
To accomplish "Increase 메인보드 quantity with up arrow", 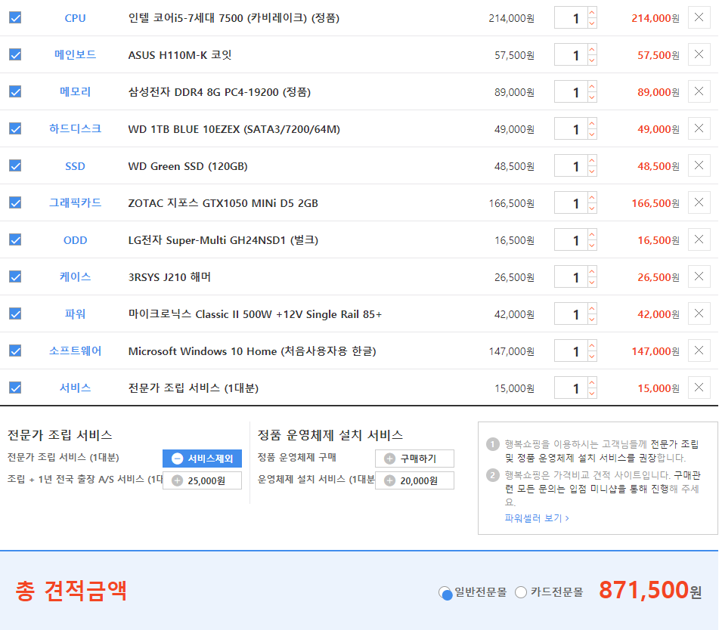I will point(592,50).
